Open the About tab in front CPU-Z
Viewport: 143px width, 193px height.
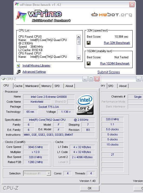69,86
